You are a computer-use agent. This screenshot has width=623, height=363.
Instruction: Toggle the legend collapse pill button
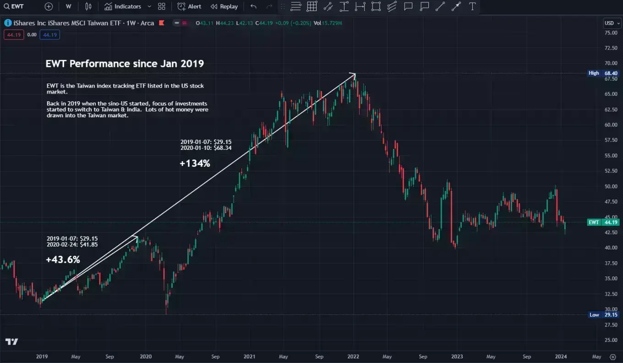point(180,23)
